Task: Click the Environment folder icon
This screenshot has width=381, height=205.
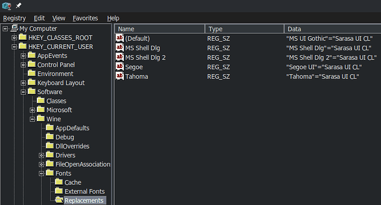Action: (32, 73)
